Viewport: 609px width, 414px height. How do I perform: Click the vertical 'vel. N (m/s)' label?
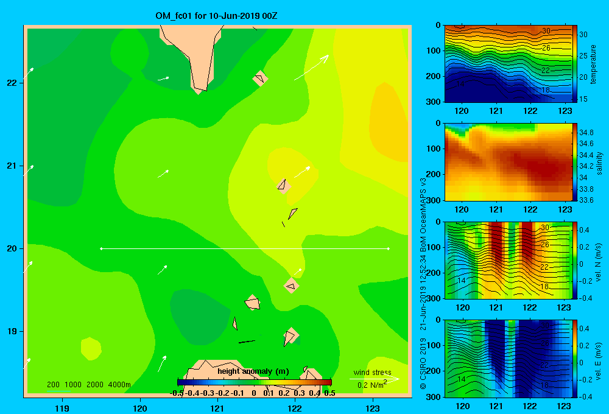coord(599,262)
